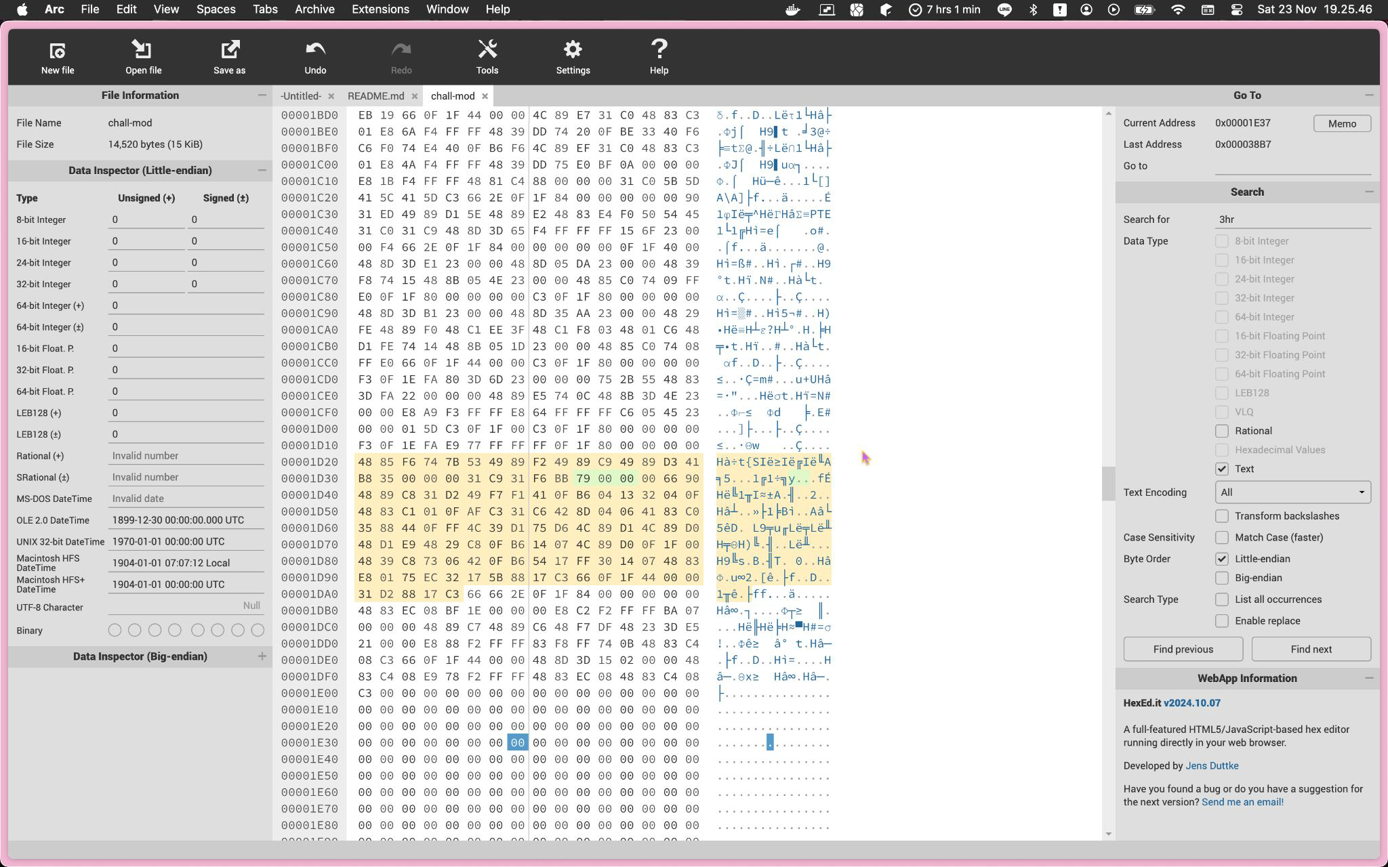This screenshot has height=867, width=1388.
Task: Open the Archive menu
Action: [x=314, y=9]
